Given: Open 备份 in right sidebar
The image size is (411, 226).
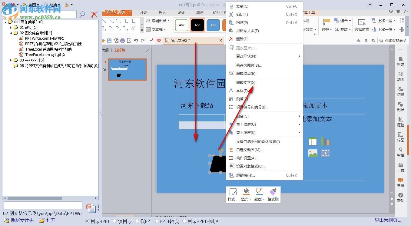Looking at the screenshot, I should [x=401, y=182].
